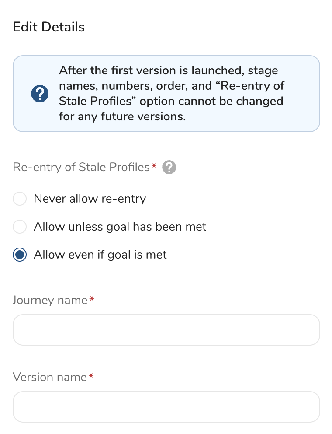Click the "After the first version is launched" line
This screenshot has width=332, height=434.
[x=168, y=70]
